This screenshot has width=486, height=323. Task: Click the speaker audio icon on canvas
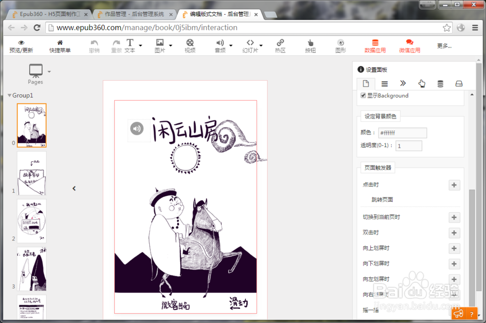[x=137, y=128]
